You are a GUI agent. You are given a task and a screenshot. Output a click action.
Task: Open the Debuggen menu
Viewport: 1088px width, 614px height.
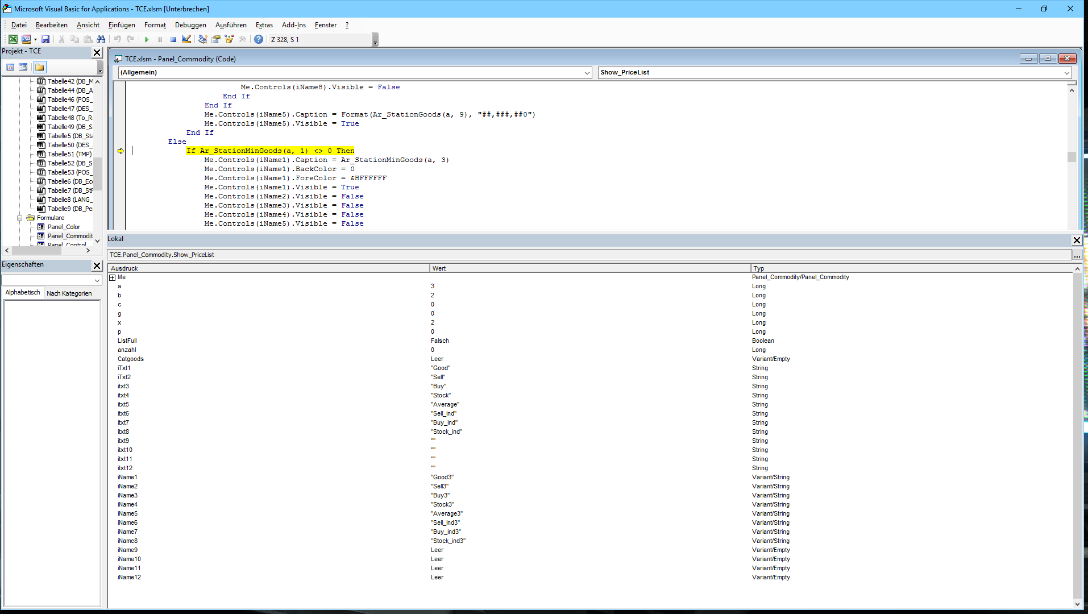(190, 25)
